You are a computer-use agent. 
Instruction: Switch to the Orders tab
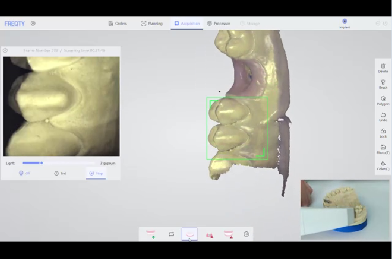point(117,23)
